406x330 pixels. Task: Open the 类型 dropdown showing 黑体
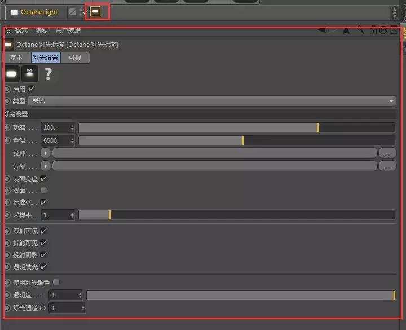click(x=212, y=101)
